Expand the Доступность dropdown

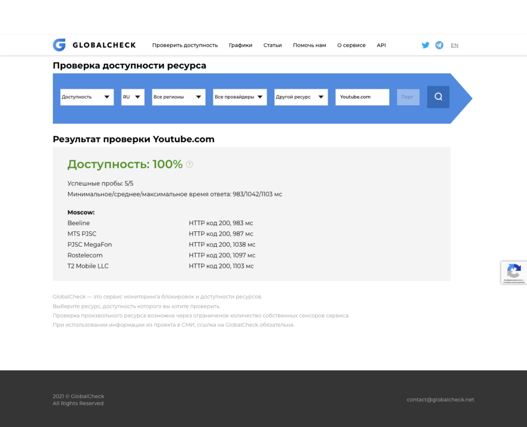tap(87, 97)
